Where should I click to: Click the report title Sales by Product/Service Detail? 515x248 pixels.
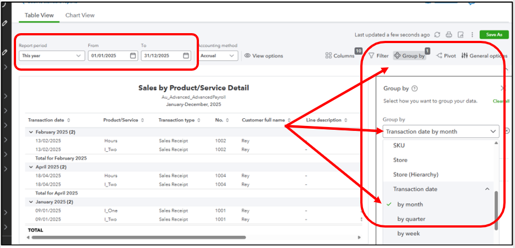point(193,88)
